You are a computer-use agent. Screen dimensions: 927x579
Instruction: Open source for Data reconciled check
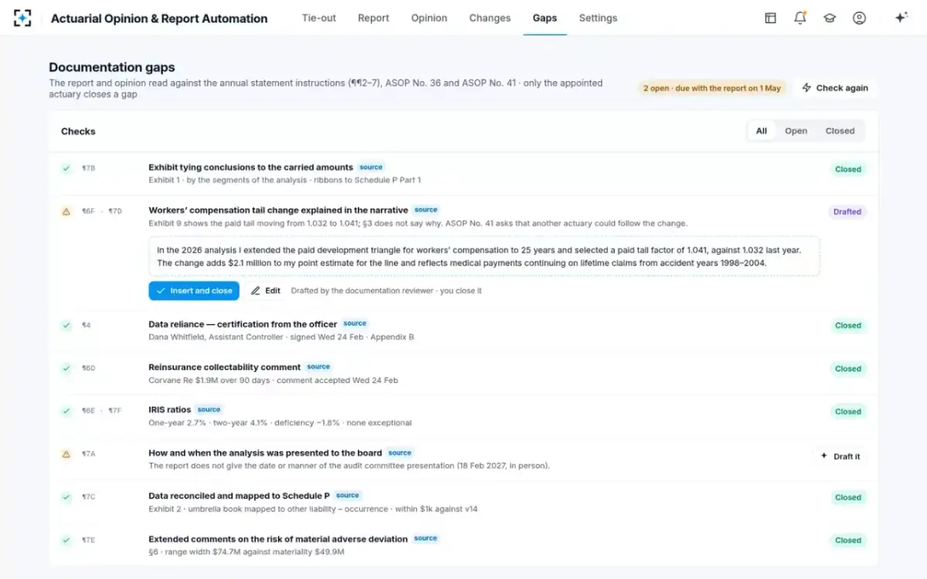click(348, 496)
